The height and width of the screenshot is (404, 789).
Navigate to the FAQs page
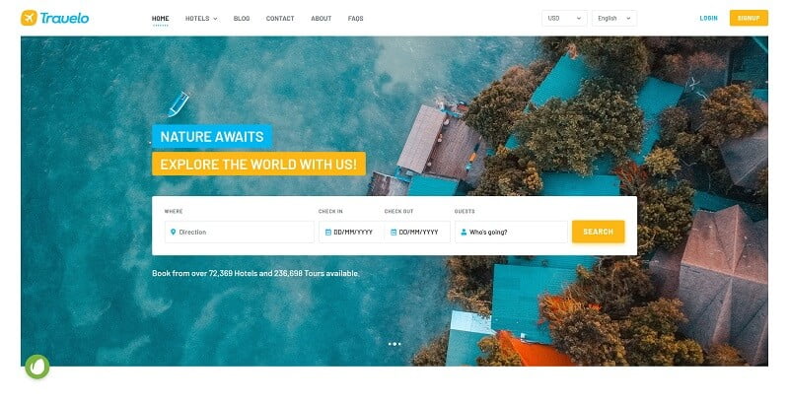[x=355, y=19]
